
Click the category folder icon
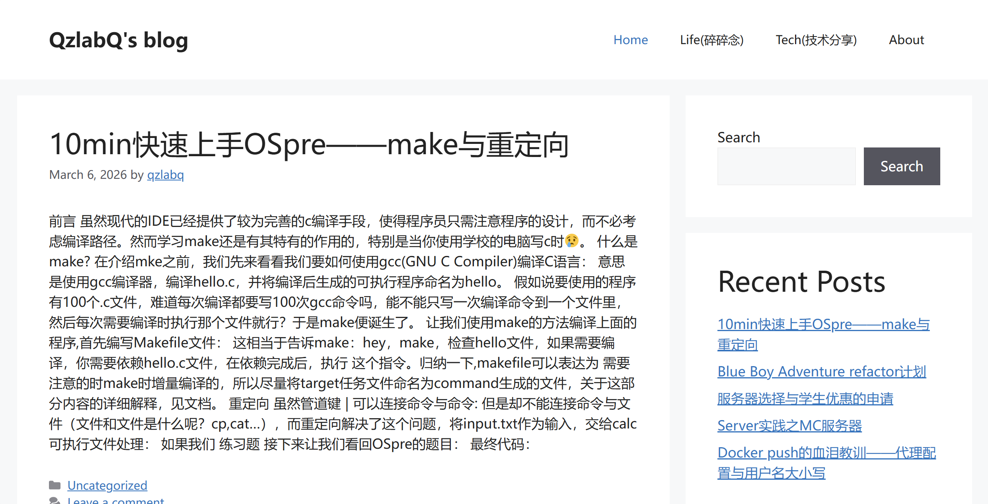click(55, 485)
